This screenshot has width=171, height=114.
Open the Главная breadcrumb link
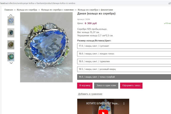[x=9, y=10]
